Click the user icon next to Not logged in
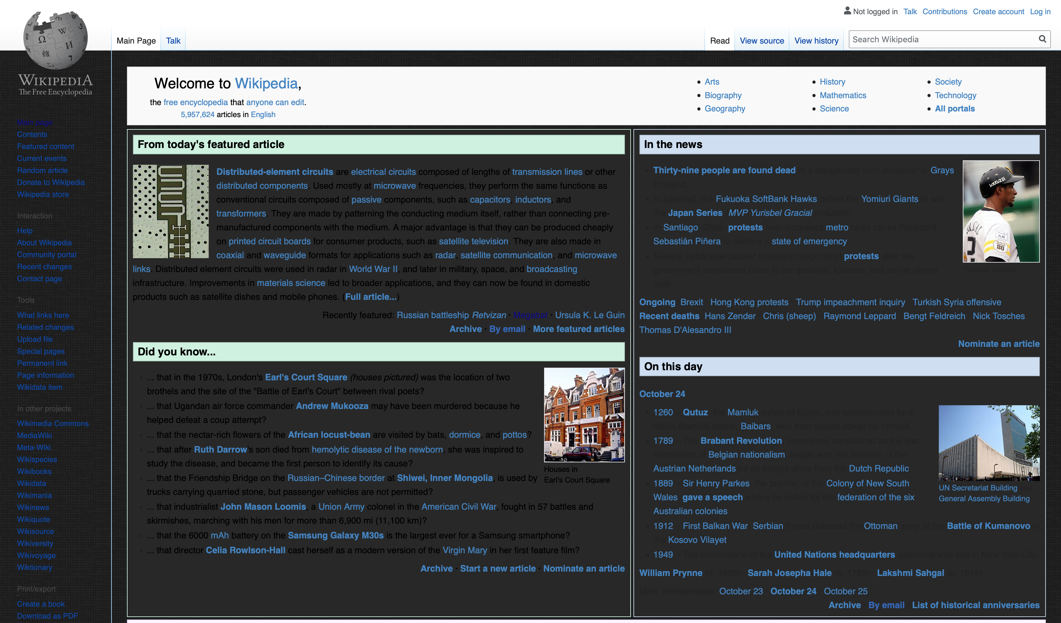This screenshot has width=1061, height=623. pos(847,11)
